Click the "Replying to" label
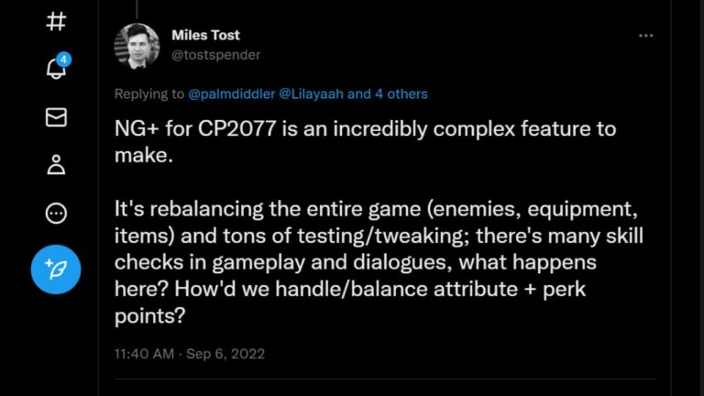Image resolution: width=704 pixels, height=396 pixels. (149, 93)
